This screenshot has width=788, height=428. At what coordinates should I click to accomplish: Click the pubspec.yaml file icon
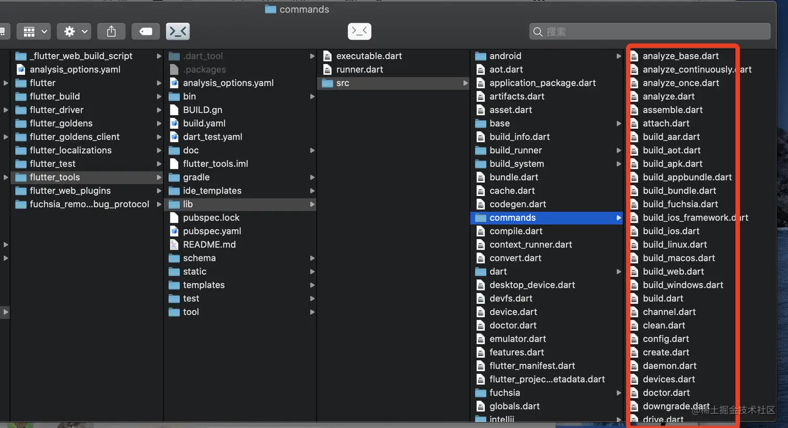[x=174, y=231]
